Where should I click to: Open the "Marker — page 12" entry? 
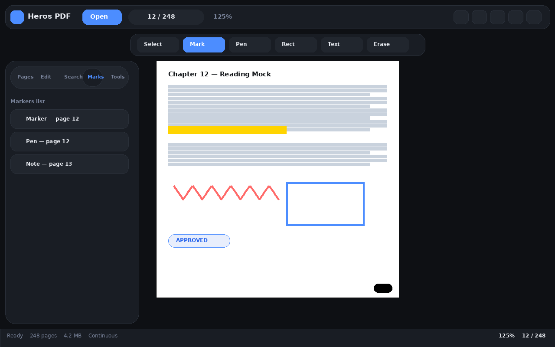pos(69,119)
